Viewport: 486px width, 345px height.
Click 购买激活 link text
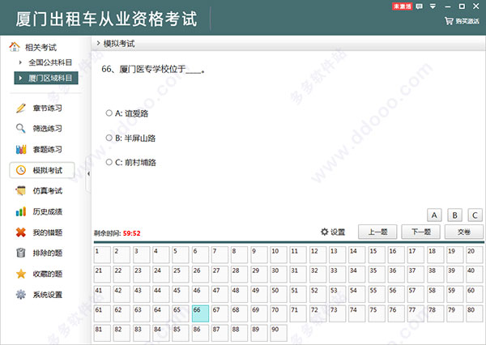[x=467, y=21]
